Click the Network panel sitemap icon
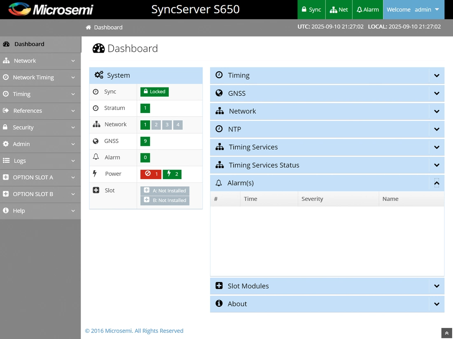Viewport: 453px width, 339px height. coord(219,111)
